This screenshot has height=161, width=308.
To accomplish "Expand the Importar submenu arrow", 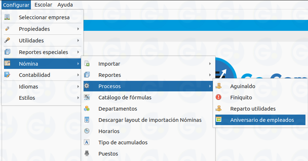I will point(210,63).
